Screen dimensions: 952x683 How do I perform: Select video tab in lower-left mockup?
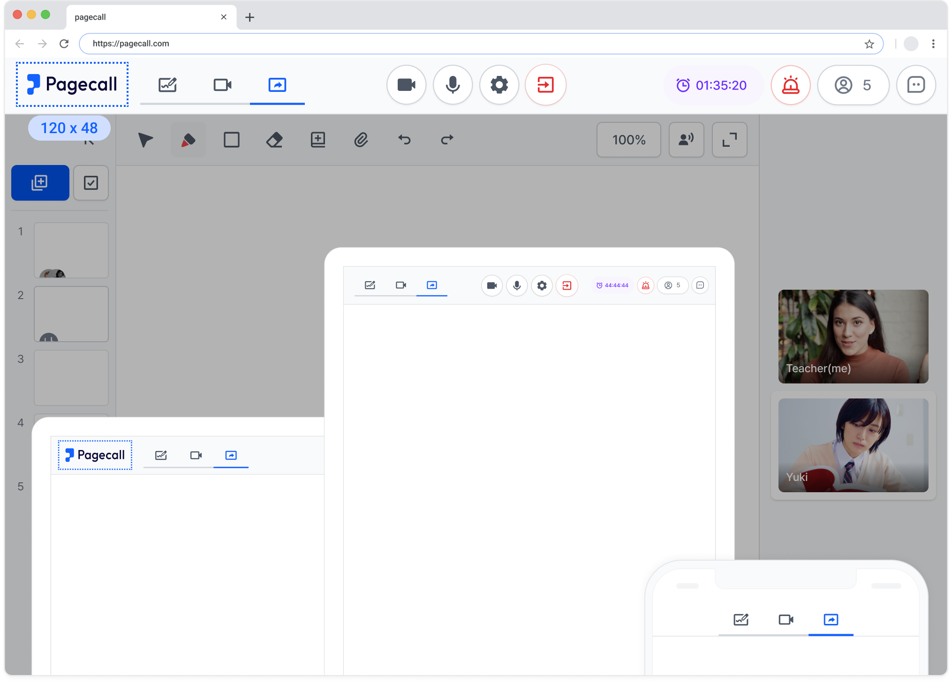point(196,455)
